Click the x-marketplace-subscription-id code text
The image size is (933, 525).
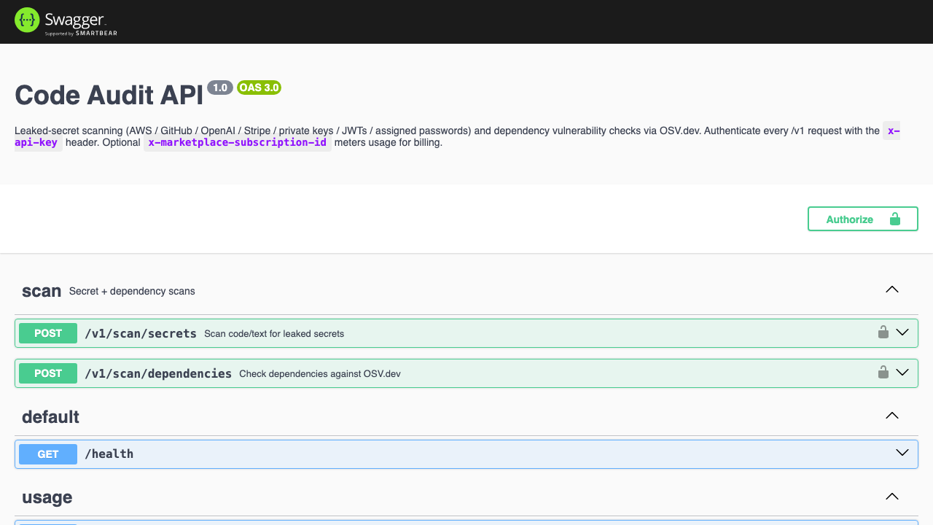238,142
